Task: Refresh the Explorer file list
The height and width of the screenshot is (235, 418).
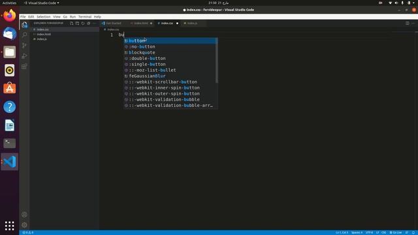Action: [x=83, y=23]
